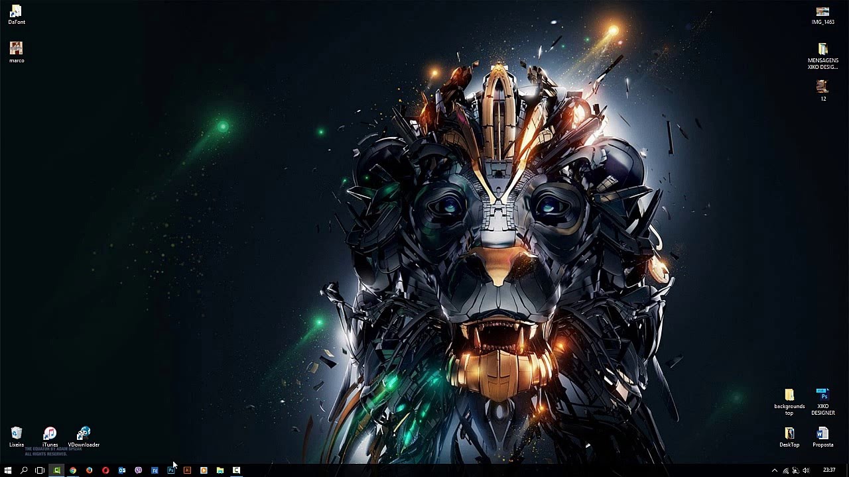Open the XIKO DESIGNER Photoshop file
Screen dimensions: 849x477
tap(822, 402)
